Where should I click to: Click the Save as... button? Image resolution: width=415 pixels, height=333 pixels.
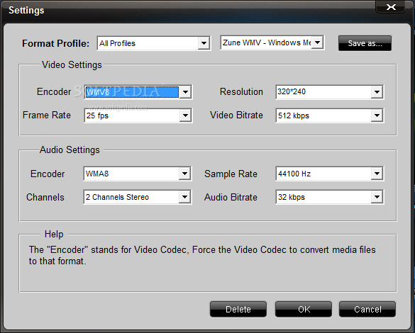coord(365,43)
